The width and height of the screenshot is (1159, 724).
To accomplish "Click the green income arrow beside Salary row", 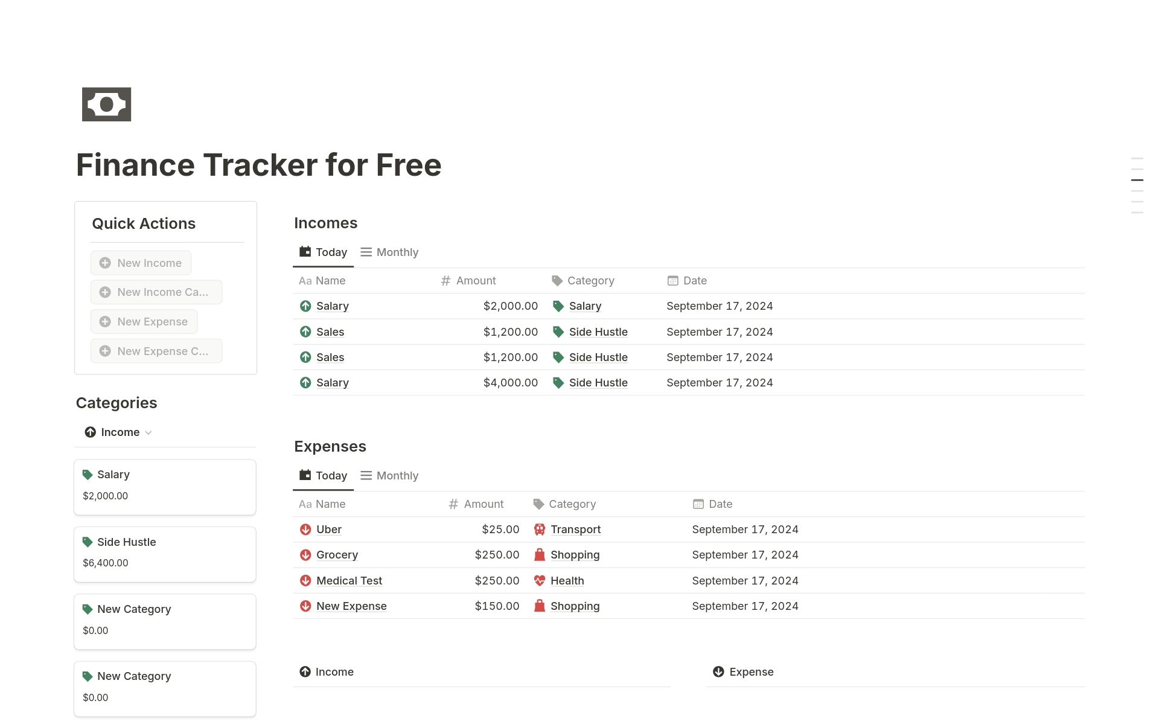I will 305,306.
